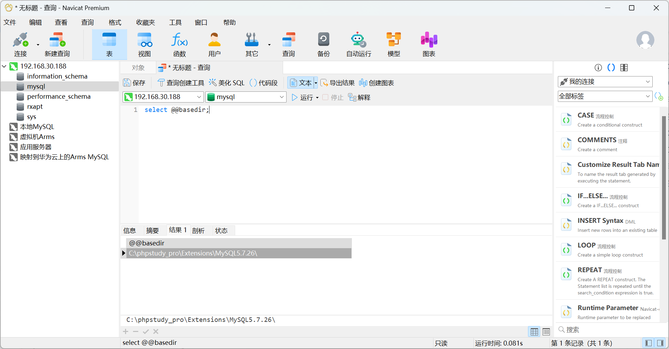The width and height of the screenshot is (669, 349).
Task: Expand the 连接 toolbar dropdown arrow
Action: (x=38, y=44)
